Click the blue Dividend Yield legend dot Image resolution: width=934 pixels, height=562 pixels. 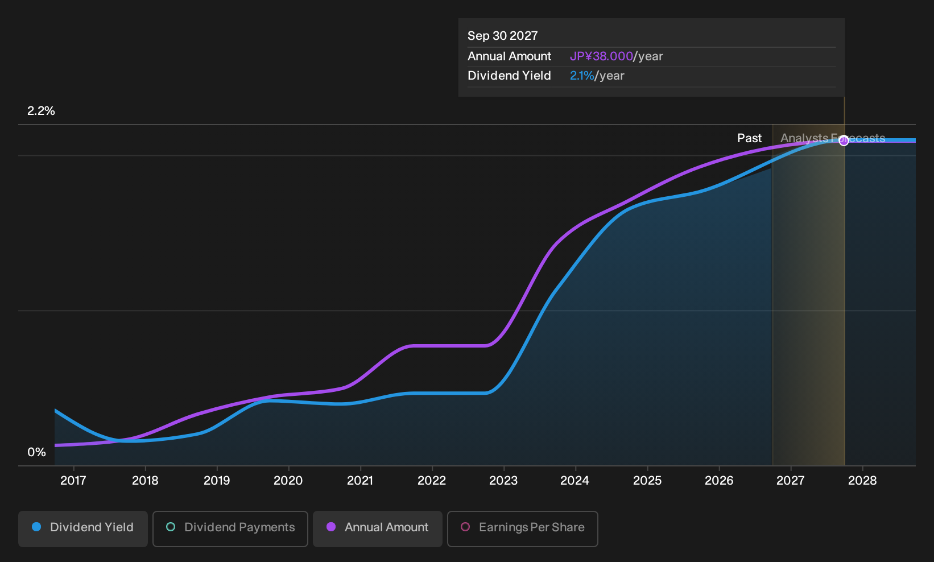36,527
